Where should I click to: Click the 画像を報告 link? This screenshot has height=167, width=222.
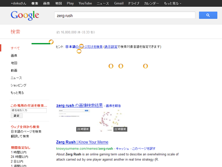click(113, 106)
